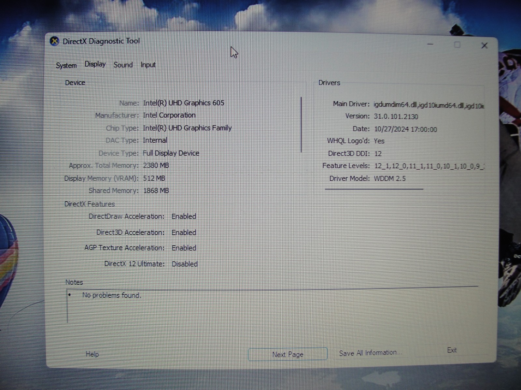
Task: Click the Exit button
Action: (452, 350)
